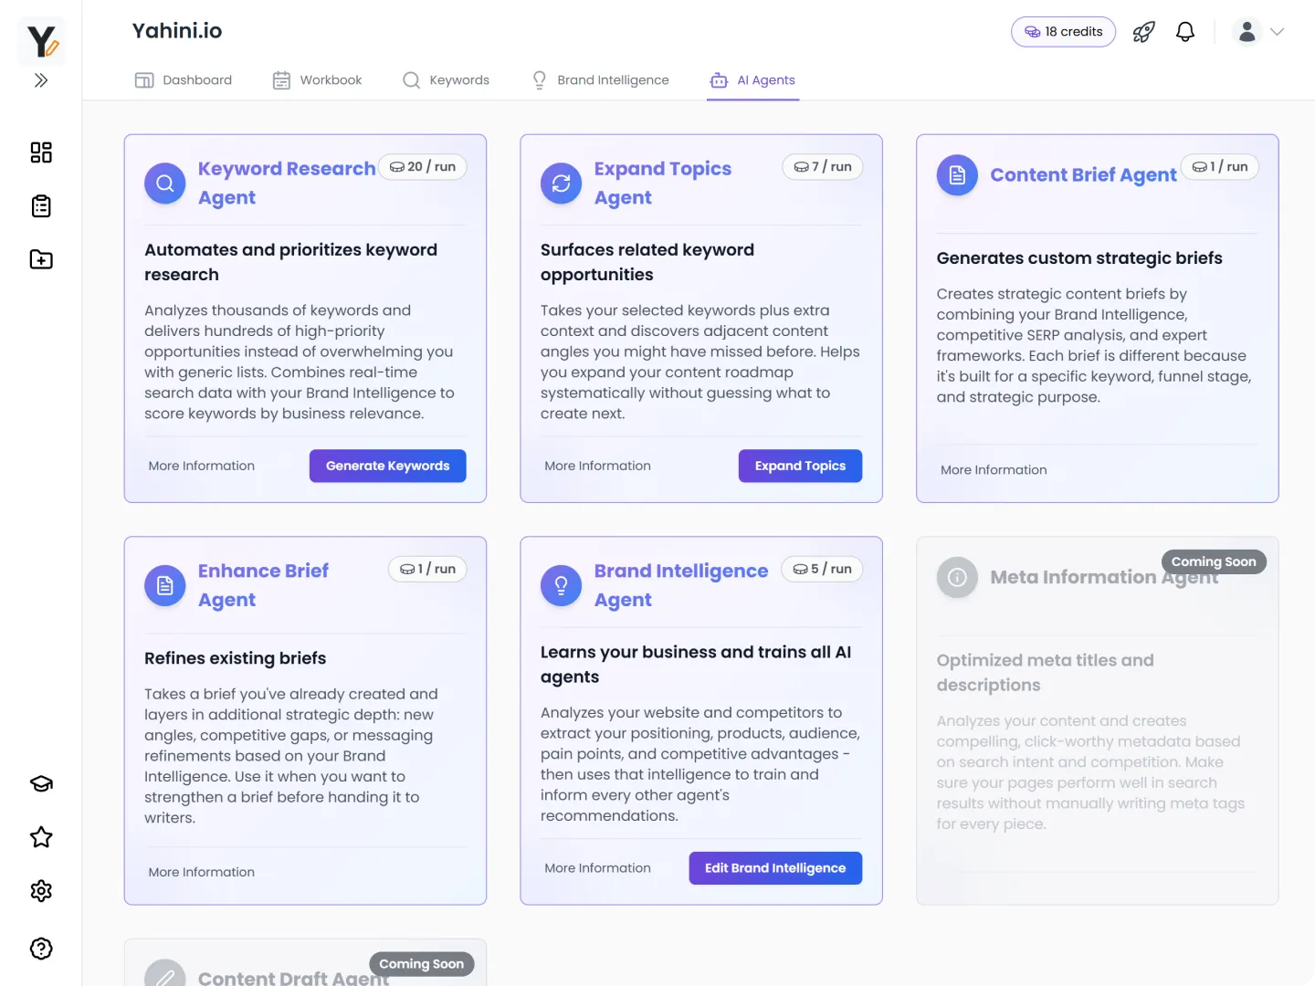Click the star icon in sidebar

click(41, 837)
